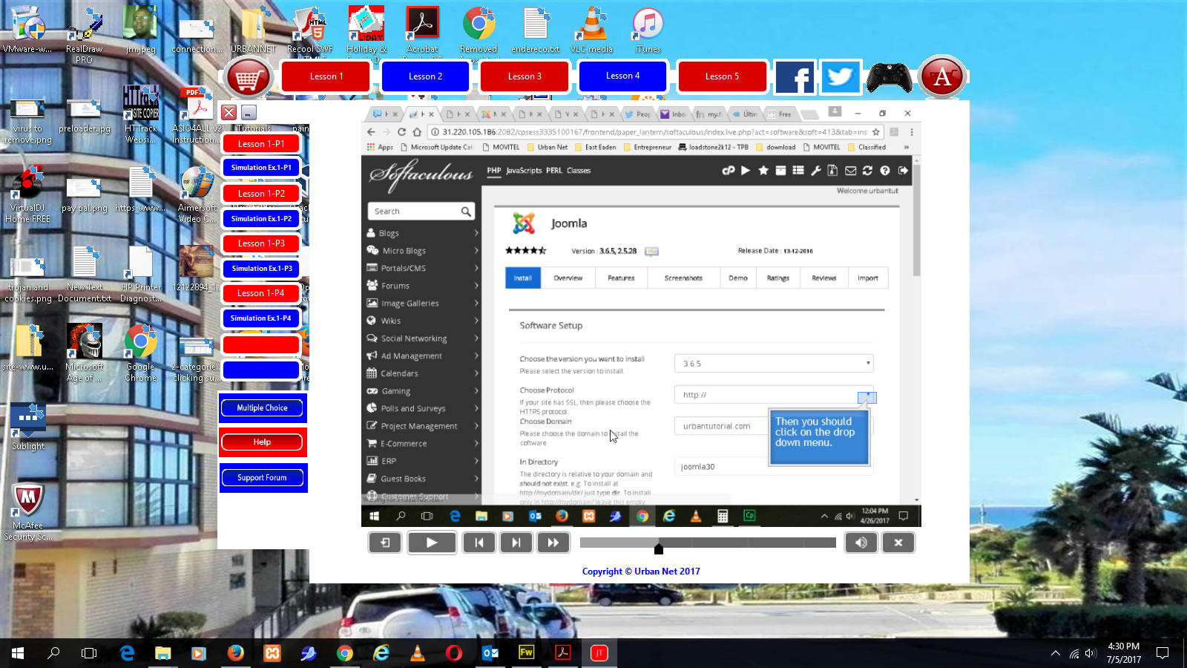Expand the Project Management category

pos(422,426)
